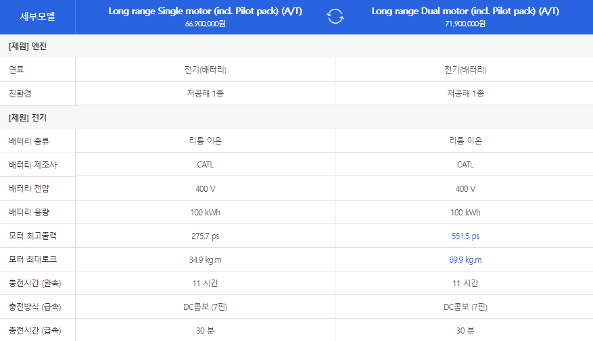Click the Single motor DC콤보 (7핀) cell
Viewport: 593px width, 341px height.
coord(206,307)
